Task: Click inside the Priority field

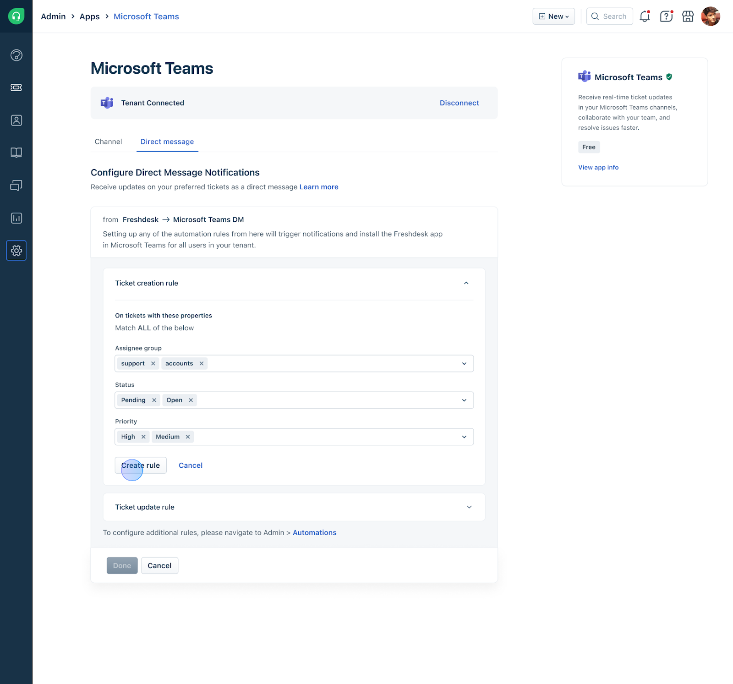Action: [x=294, y=437]
